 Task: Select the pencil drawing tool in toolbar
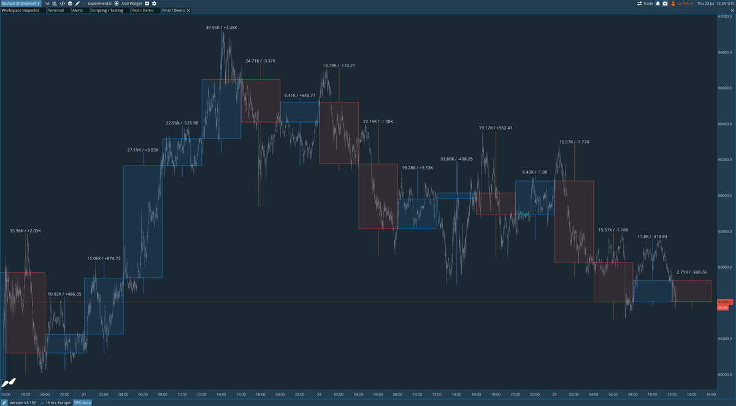77,3
